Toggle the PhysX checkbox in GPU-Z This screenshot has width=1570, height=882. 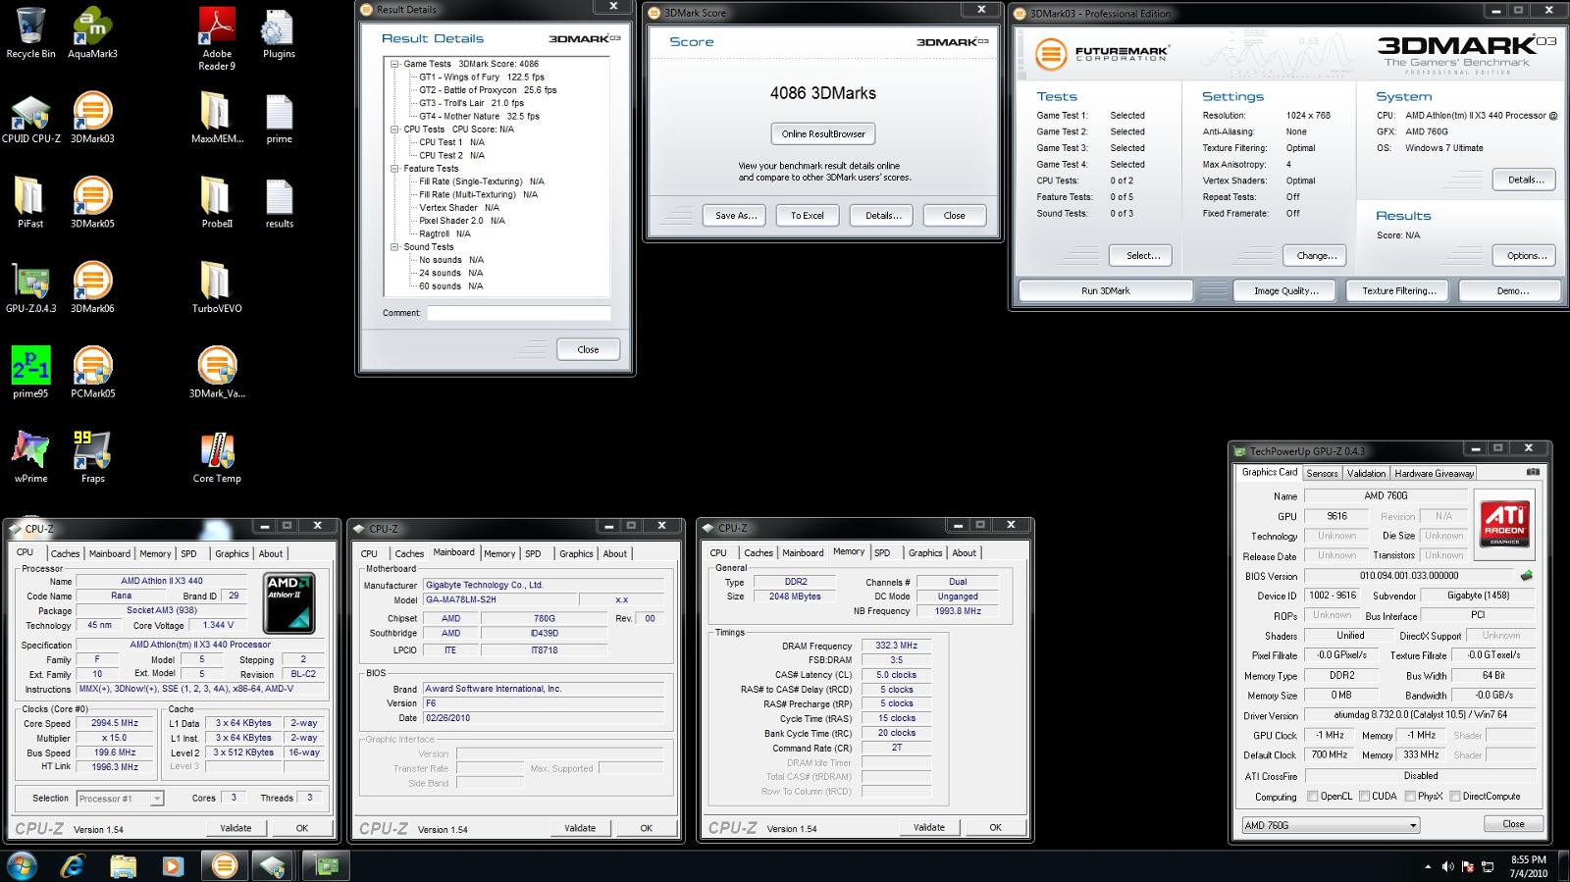(1410, 797)
